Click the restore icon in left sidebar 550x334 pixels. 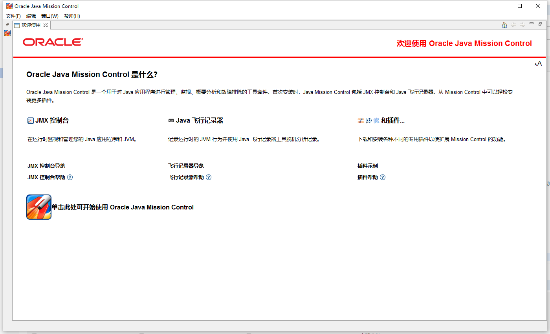(x=7, y=24)
